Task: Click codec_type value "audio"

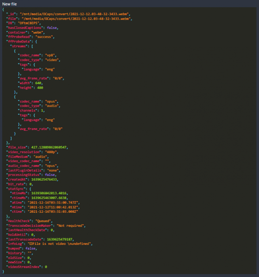Action: 52,106
